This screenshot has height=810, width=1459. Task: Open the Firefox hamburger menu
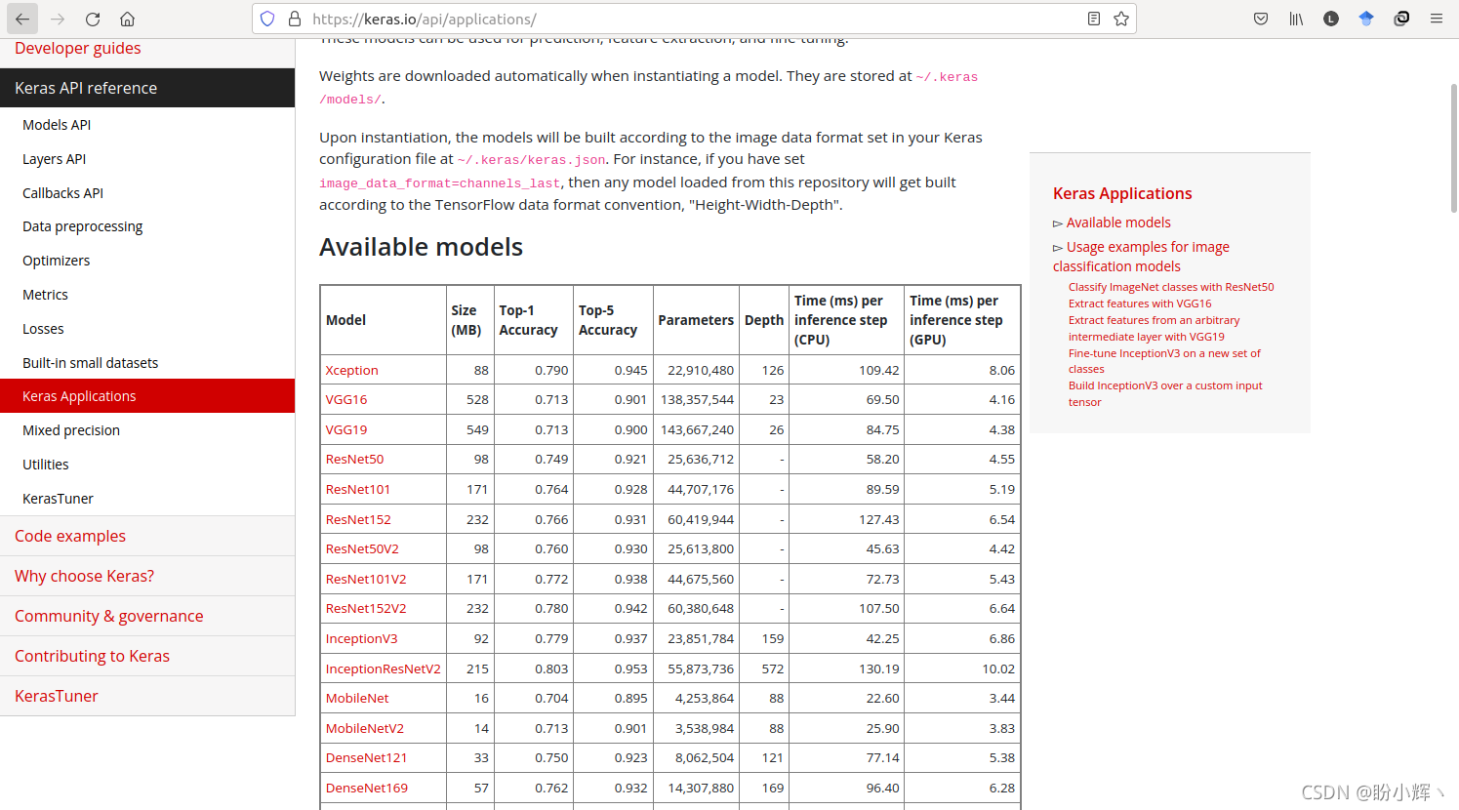(x=1437, y=19)
